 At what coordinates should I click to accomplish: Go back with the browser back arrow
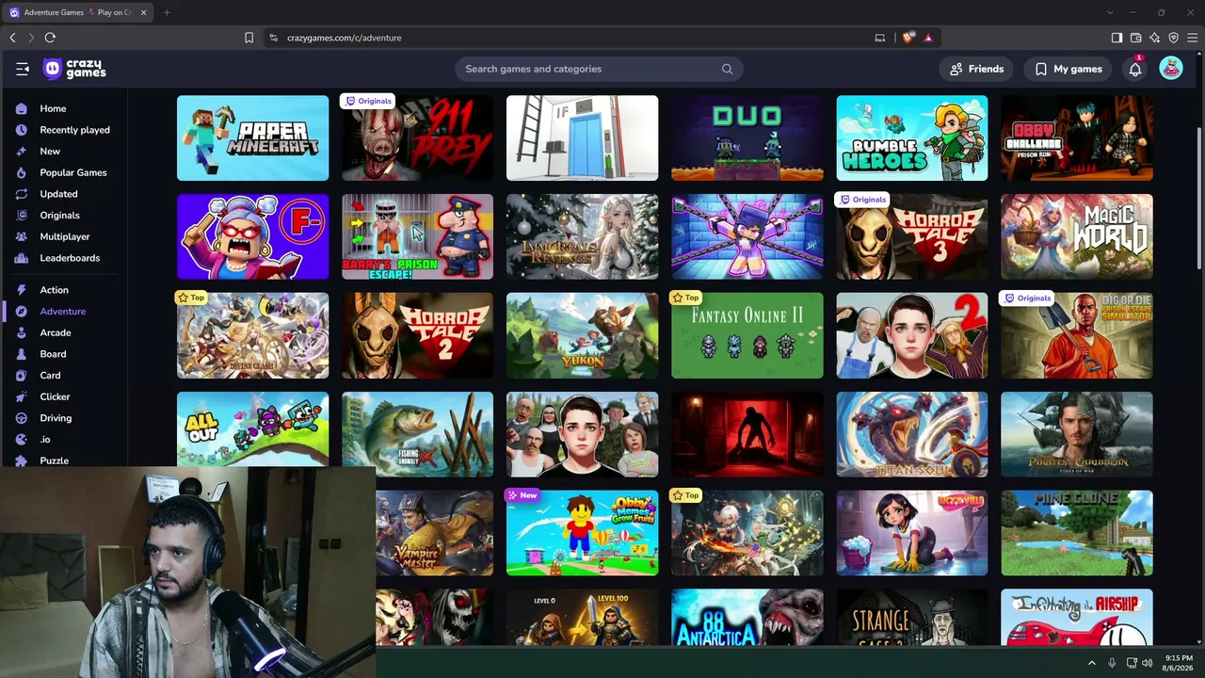pos(12,38)
